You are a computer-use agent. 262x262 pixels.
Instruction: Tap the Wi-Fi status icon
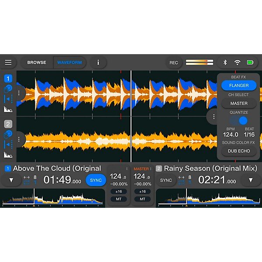pyautogui.click(x=237, y=62)
